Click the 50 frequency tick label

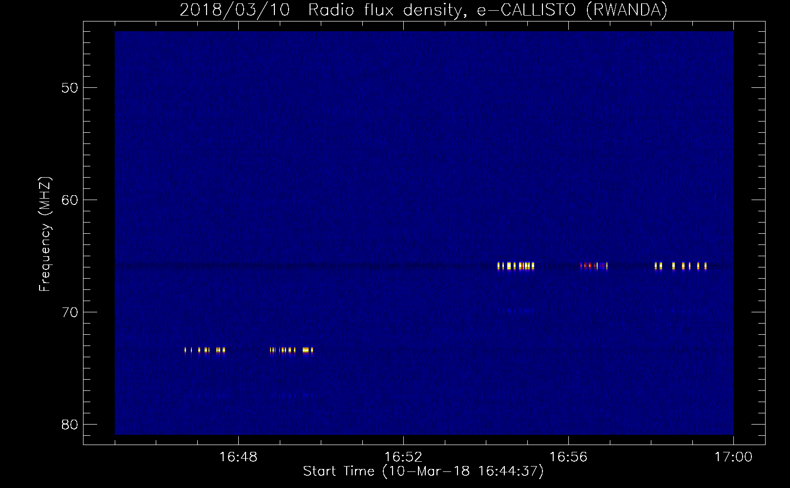click(x=70, y=88)
